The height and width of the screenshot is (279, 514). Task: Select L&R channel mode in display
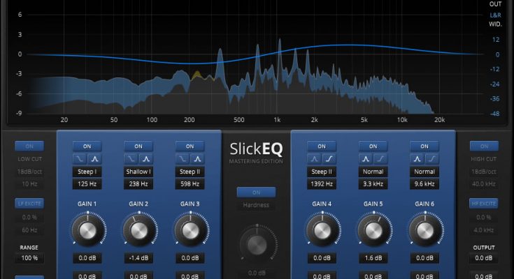pos(495,14)
